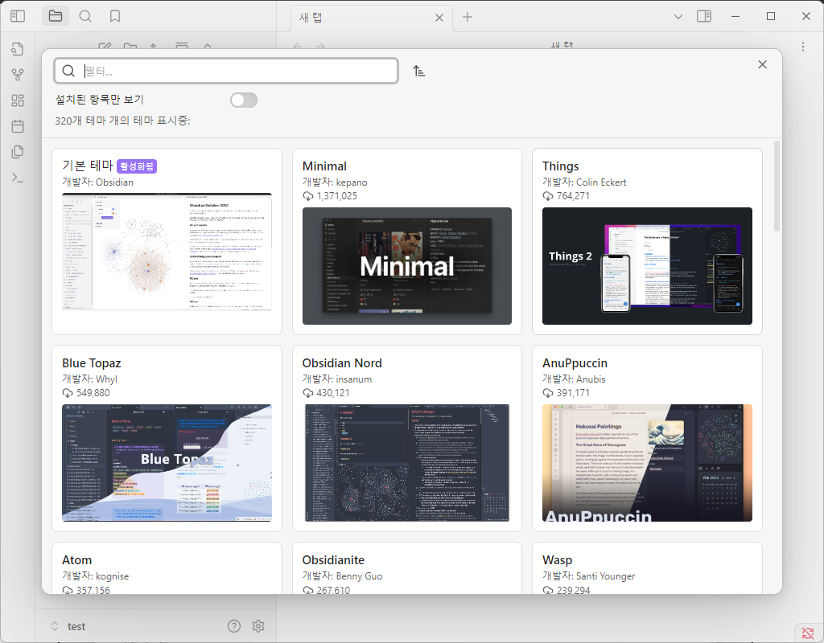Click the theme list vertical scrollbar

click(777, 186)
